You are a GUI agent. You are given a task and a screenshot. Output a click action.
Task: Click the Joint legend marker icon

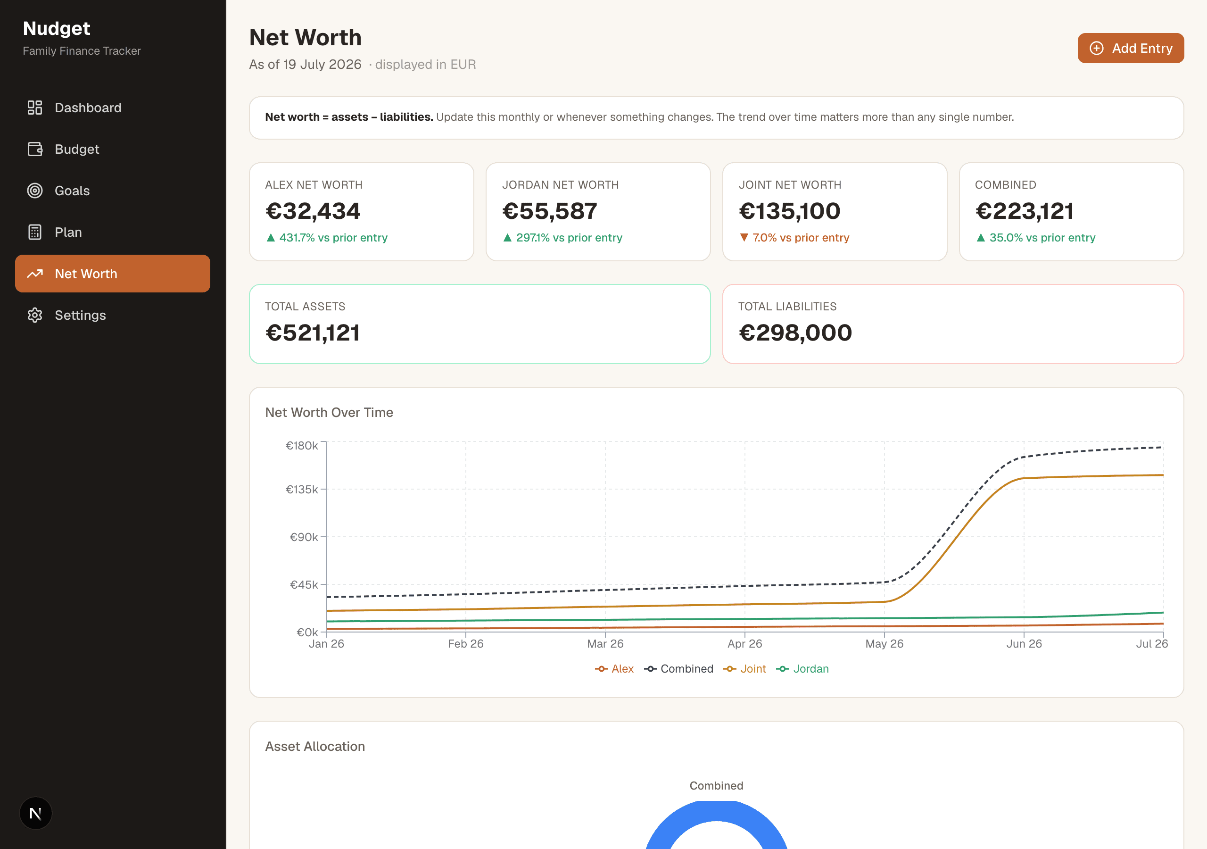[x=730, y=669]
